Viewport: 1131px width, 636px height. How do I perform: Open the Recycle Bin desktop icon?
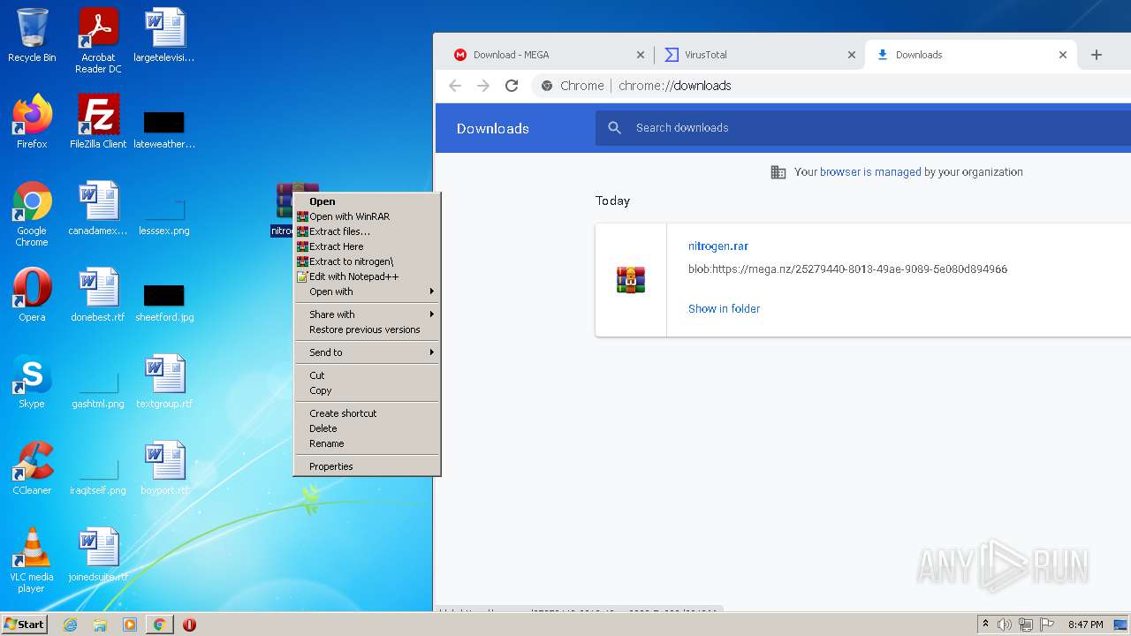coord(32,35)
